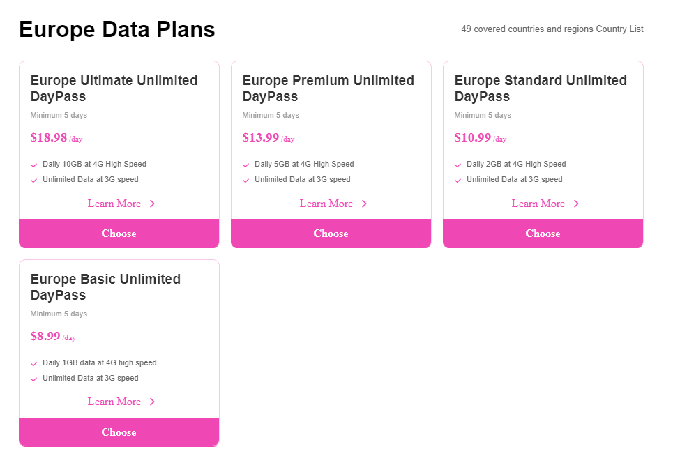Click Unlimited Data checkmark in Ultimate card
The image size is (680, 458).
(33, 181)
